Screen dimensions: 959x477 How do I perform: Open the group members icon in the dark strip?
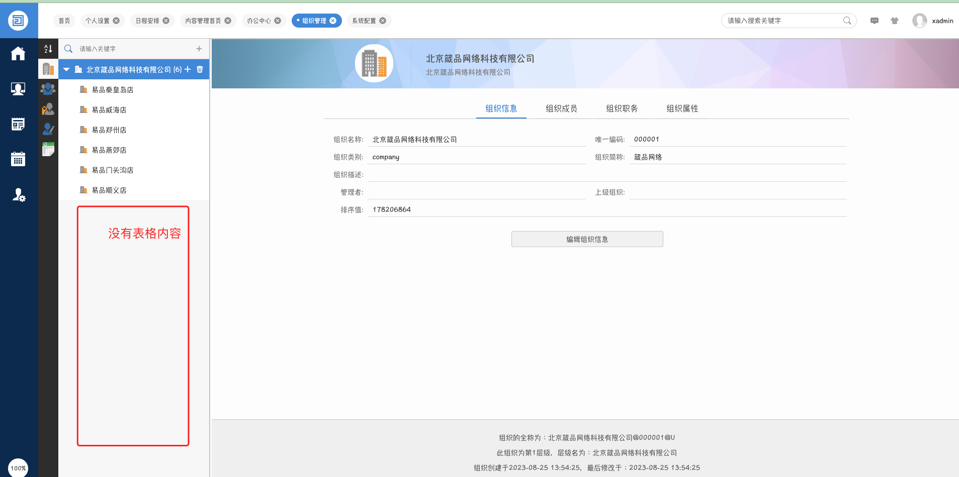pyautogui.click(x=48, y=89)
